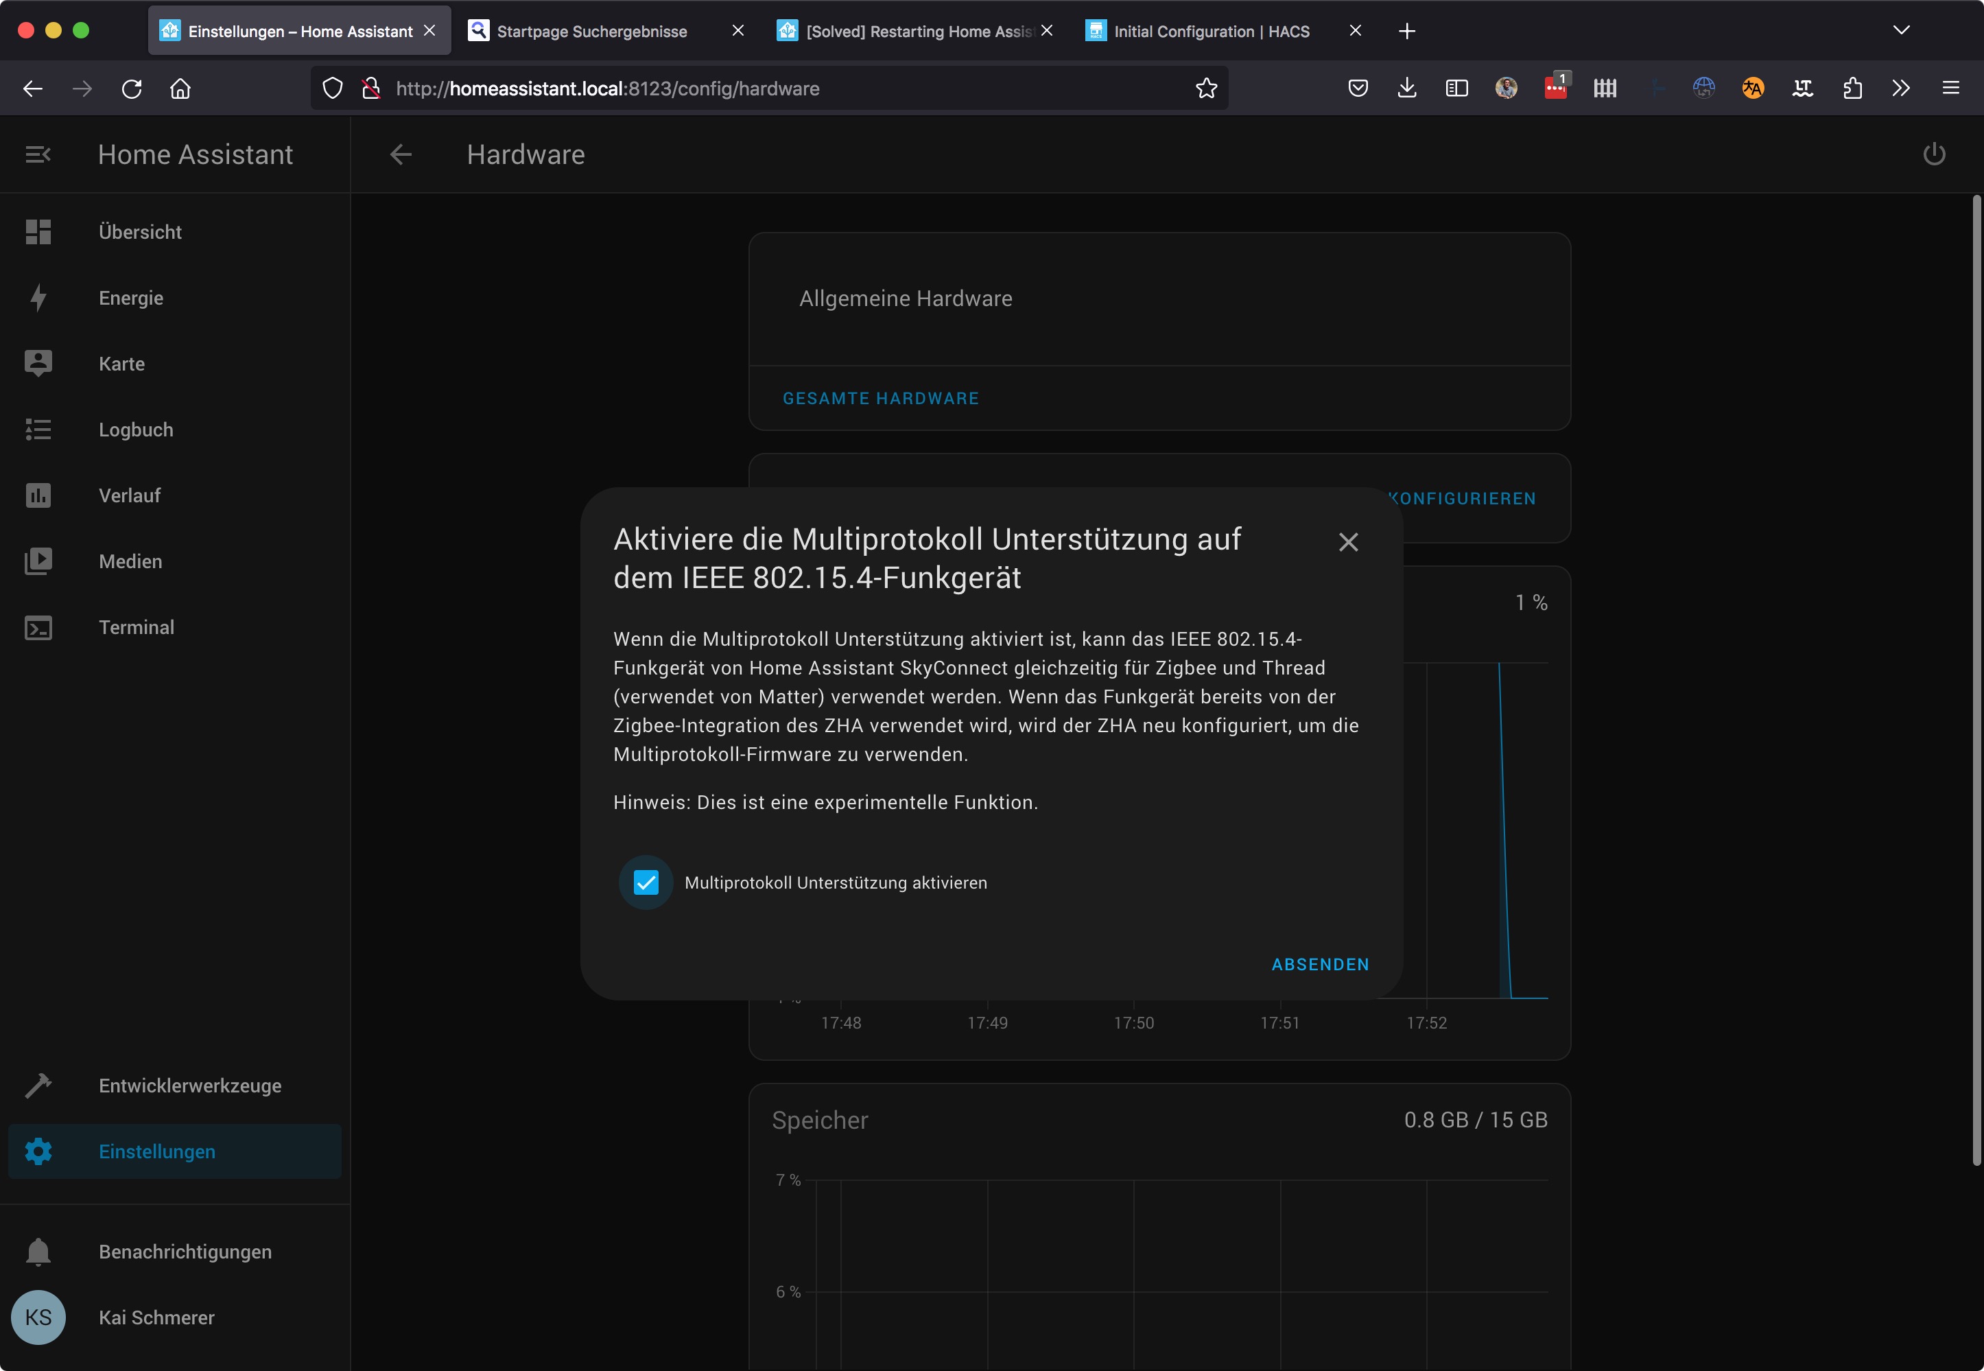Image resolution: width=1984 pixels, height=1371 pixels.
Task: Uncheck Multiprotokoll Unterstützung aktivieren checkbox
Action: 646,882
